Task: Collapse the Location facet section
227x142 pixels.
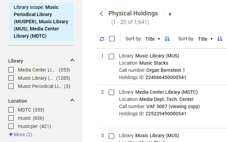Action: coord(72,101)
